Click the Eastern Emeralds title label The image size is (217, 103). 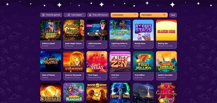pyautogui.click(x=165, y=75)
